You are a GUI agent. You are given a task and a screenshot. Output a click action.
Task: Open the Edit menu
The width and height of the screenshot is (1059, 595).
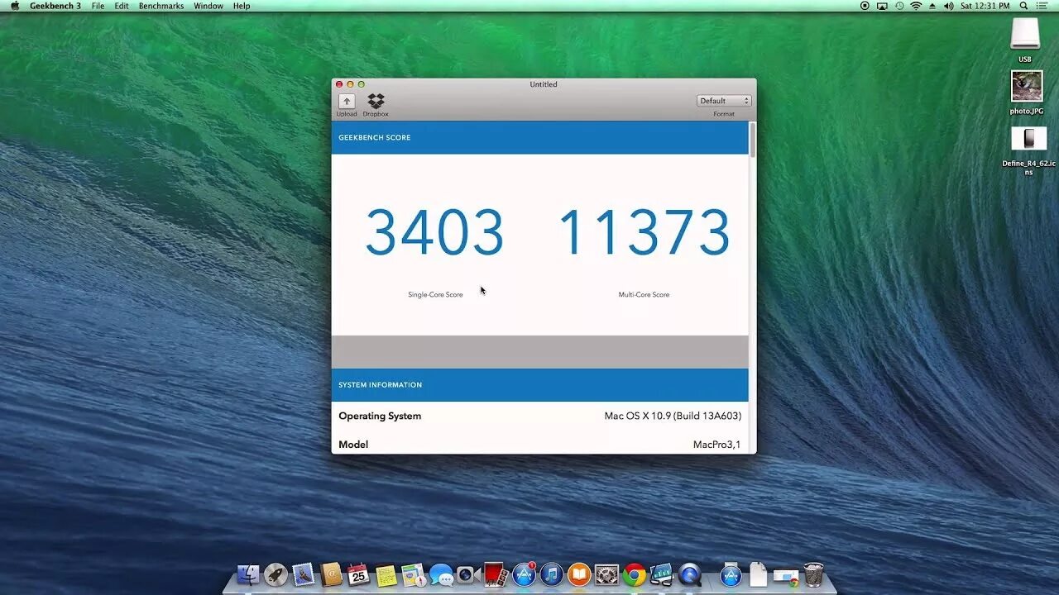122,6
